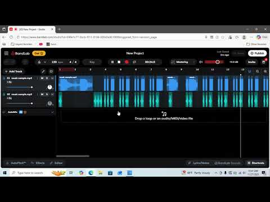
Task: Open the BandLab hamburger menu
Action: pos(6,53)
